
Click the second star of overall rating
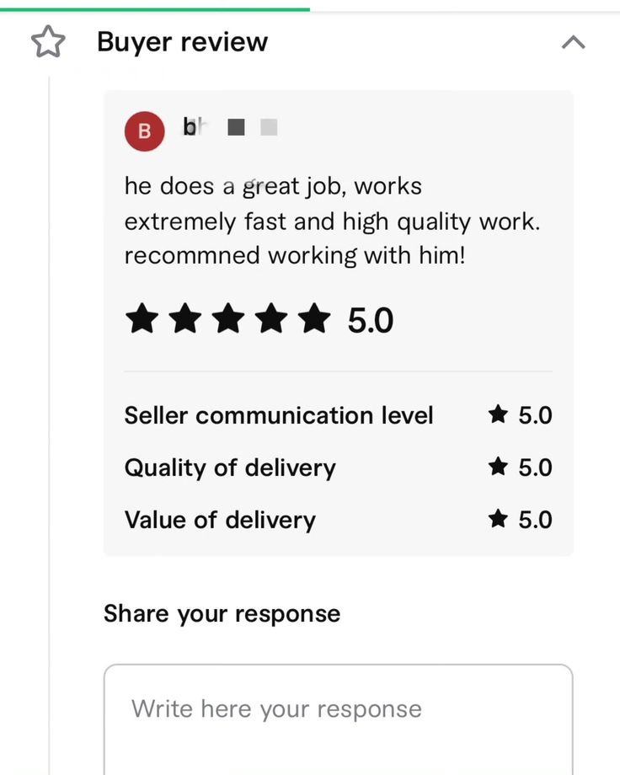pyautogui.click(x=184, y=319)
